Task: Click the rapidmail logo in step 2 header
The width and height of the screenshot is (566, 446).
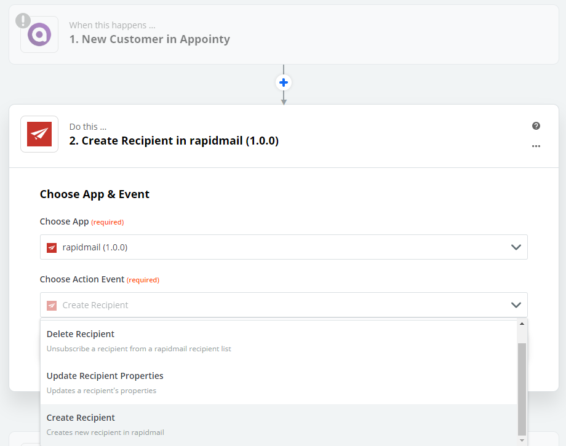Action: pyautogui.click(x=39, y=134)
